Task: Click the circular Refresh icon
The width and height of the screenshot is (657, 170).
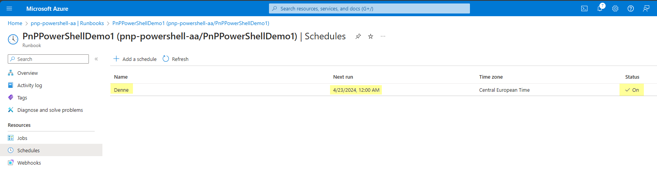Action: point(166,59)
